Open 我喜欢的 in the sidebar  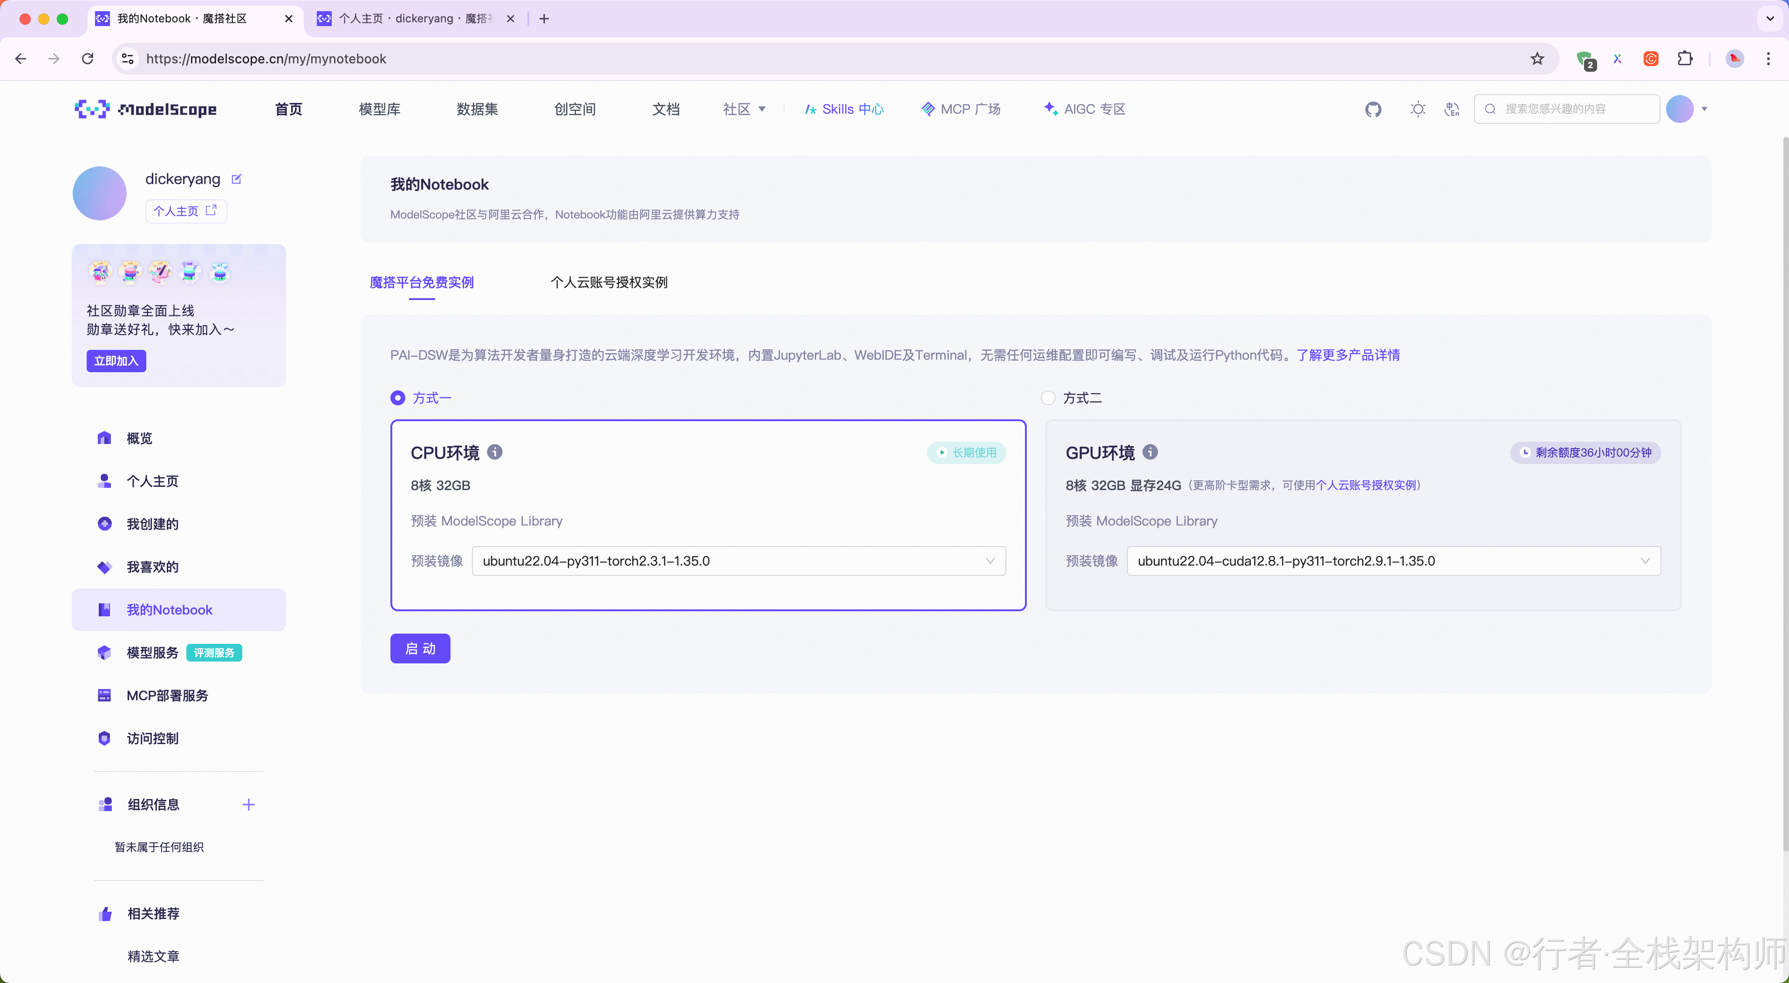point(178,567)
